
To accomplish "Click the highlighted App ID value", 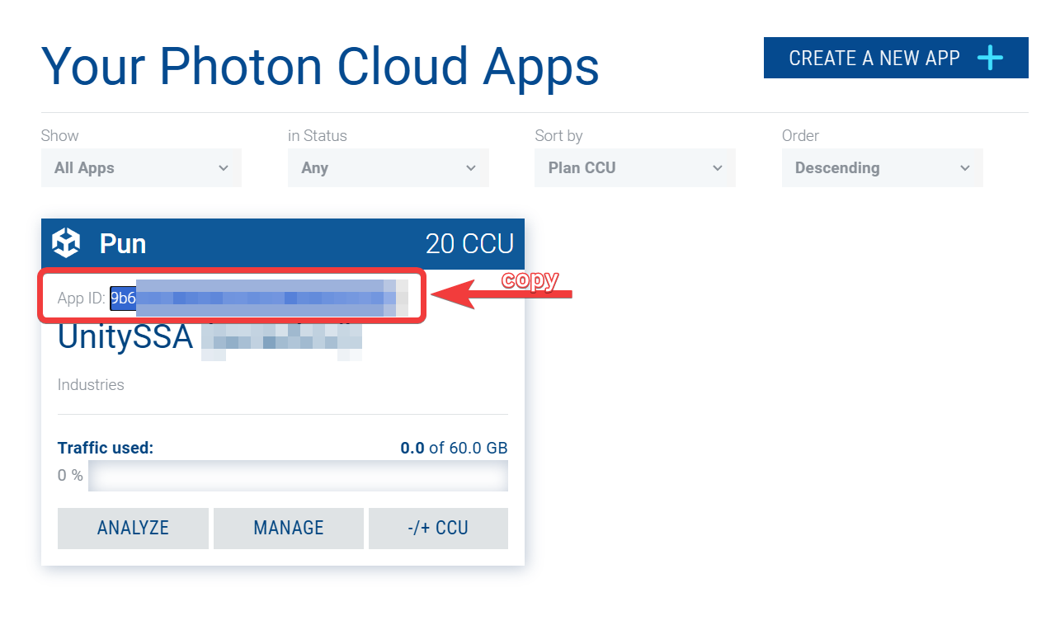I will pyautogui.click(x=259, y=298).
